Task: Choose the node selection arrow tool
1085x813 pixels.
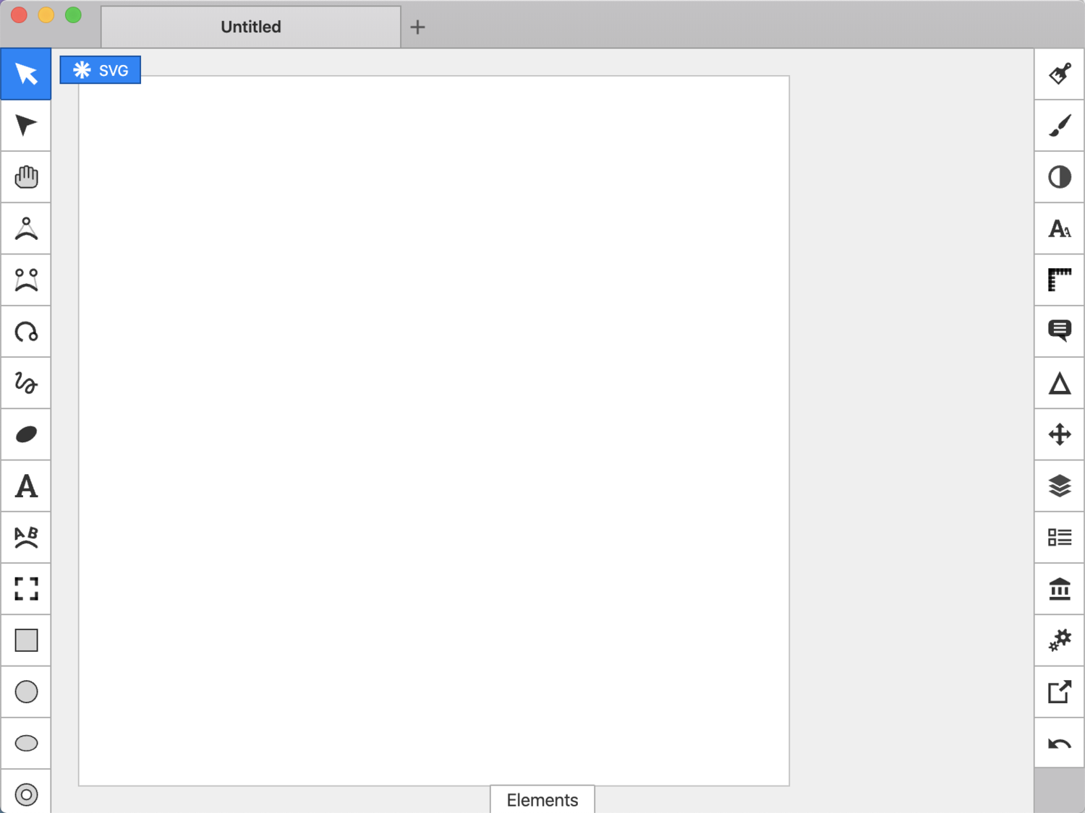Action: point(26,126)
